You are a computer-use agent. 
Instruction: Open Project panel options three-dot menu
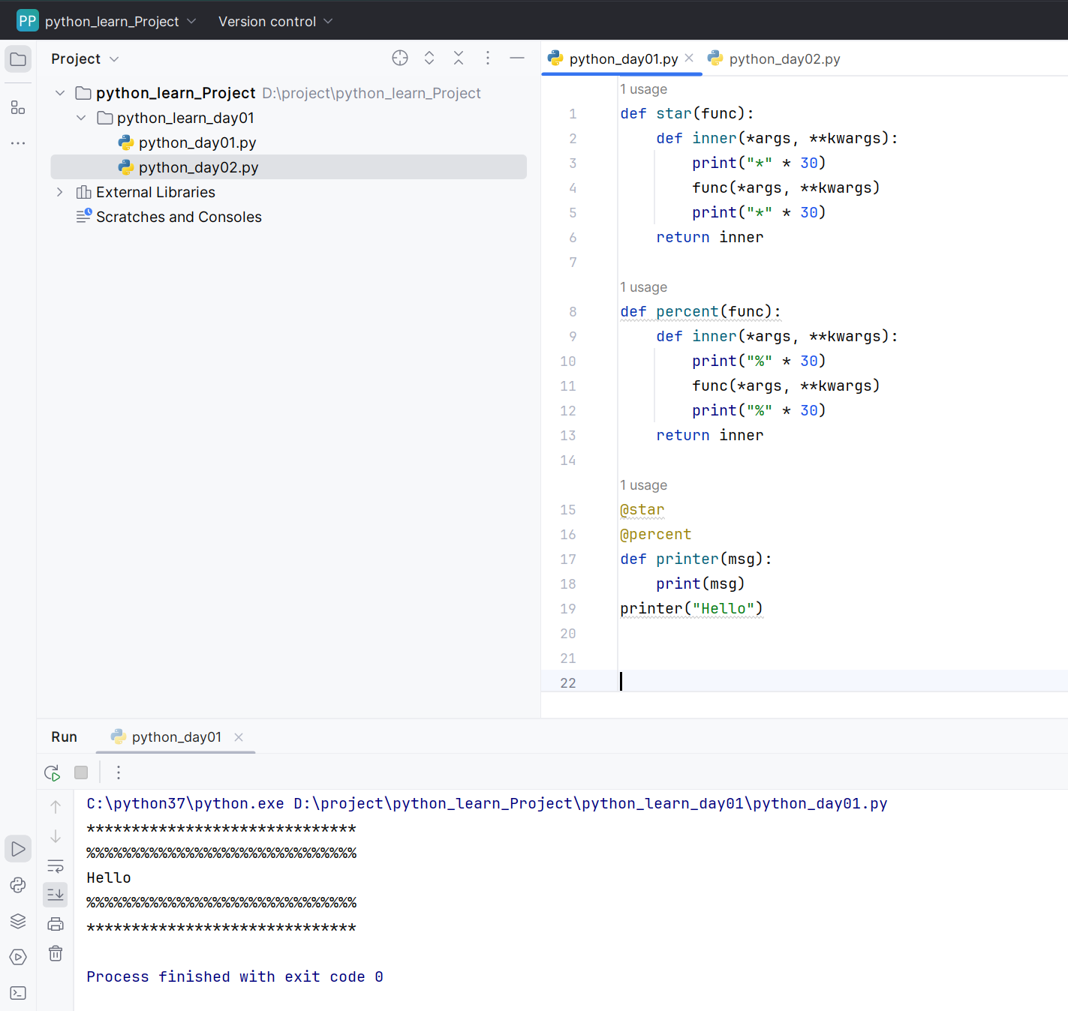488,58
